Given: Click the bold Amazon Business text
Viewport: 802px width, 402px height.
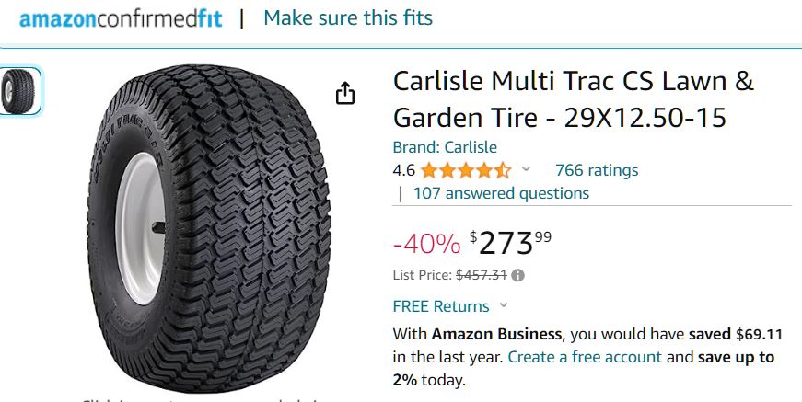Looking at the screenshot, I should tap(494, 334).
